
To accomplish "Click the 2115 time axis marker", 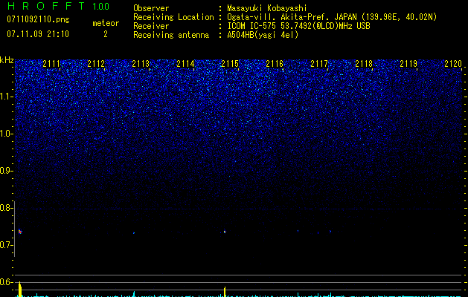I will tap(230, 64).
